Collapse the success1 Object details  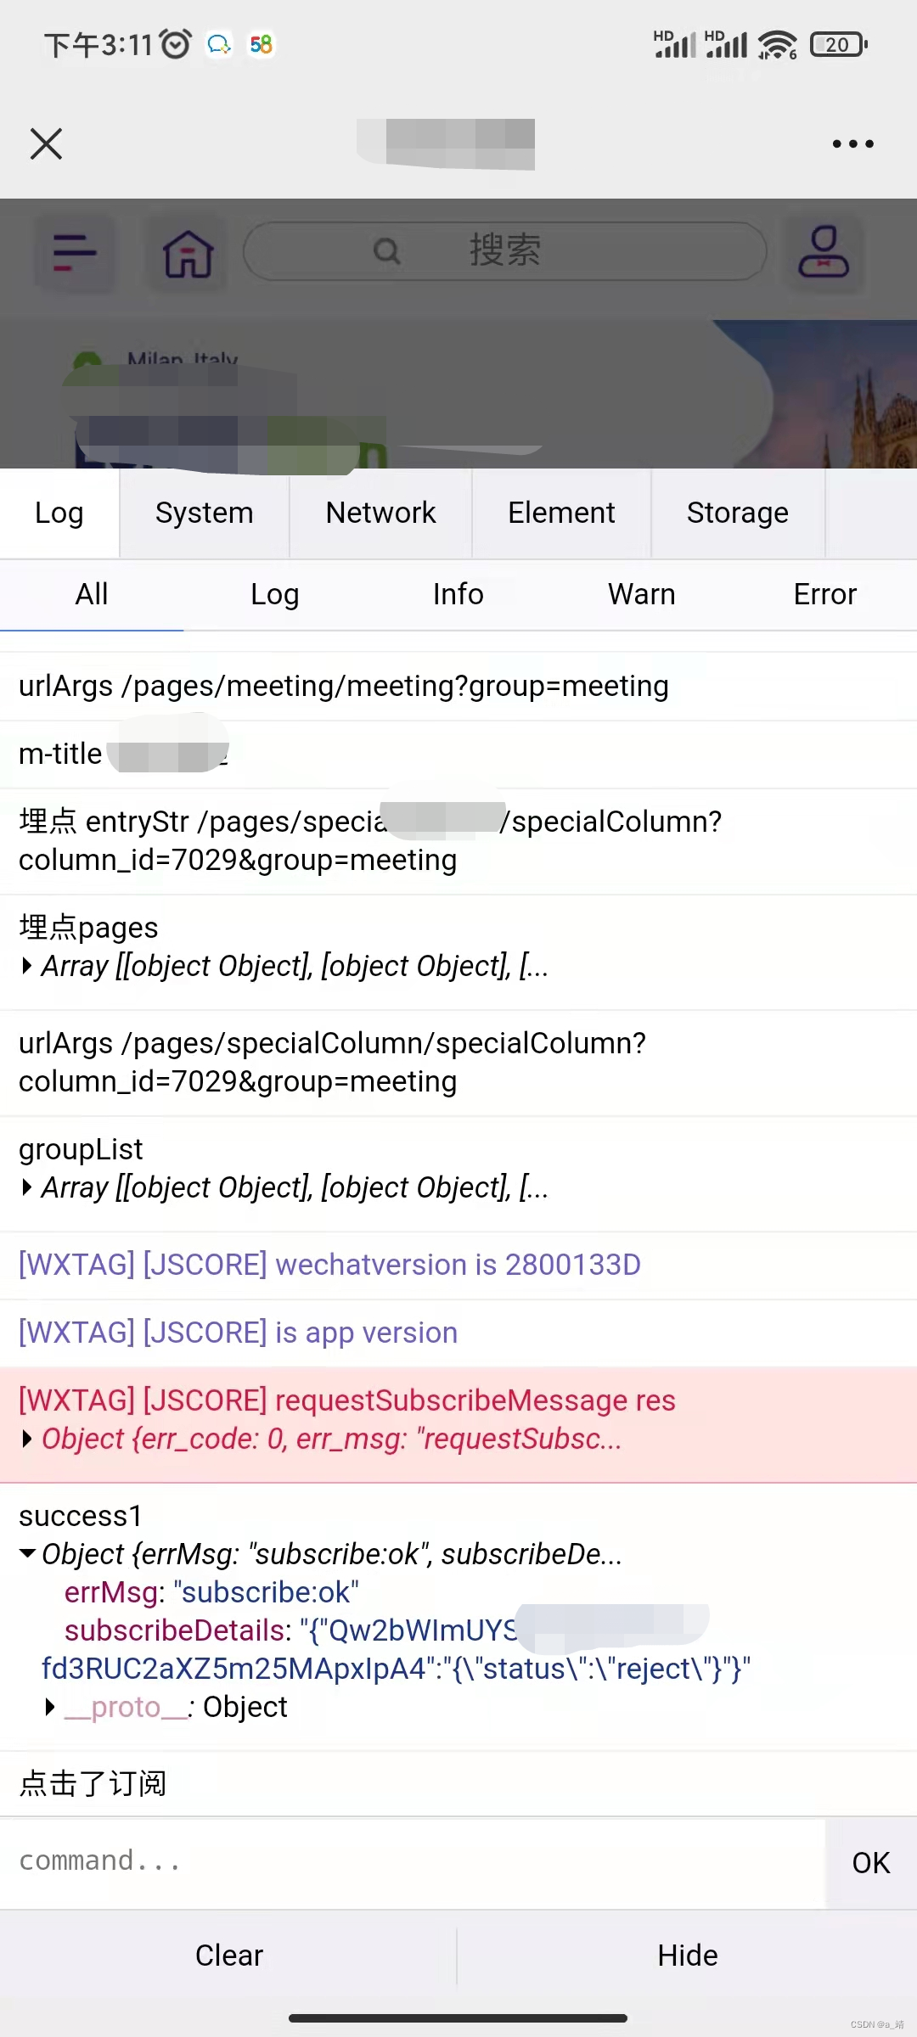tap(27, 1554)
